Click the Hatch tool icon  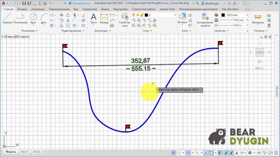pos(52,26)
